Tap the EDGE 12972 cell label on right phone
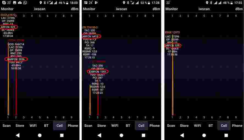The height and width of the screenshot is (140, 244). tap(172, 33)
